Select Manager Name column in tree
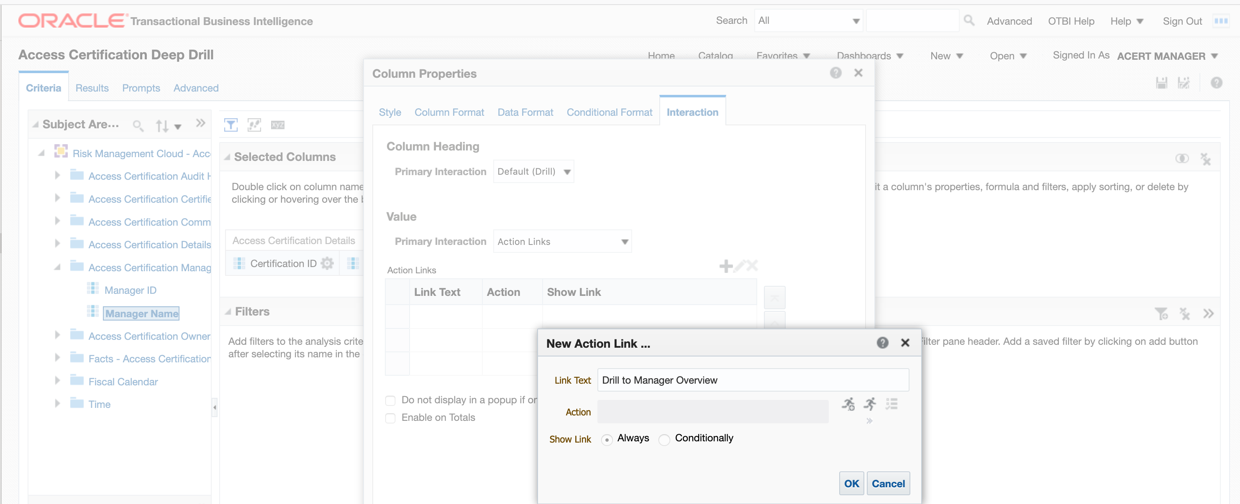 (x=141, y=313)
